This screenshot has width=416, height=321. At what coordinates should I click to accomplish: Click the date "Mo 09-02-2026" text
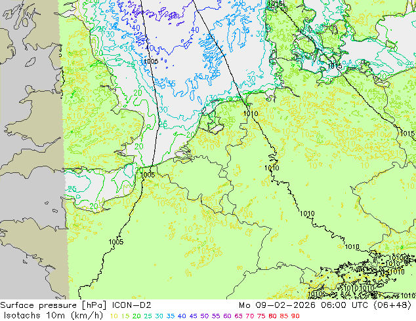tap(277, 305)
